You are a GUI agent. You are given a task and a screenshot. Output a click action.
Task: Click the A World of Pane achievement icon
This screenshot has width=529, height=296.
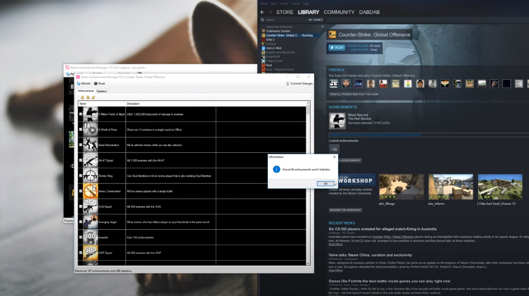pyautogui.click(x=91, y=129)
